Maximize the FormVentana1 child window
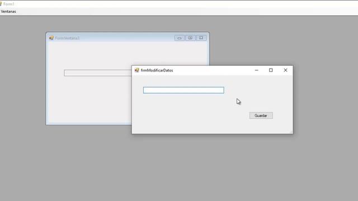 190,38
